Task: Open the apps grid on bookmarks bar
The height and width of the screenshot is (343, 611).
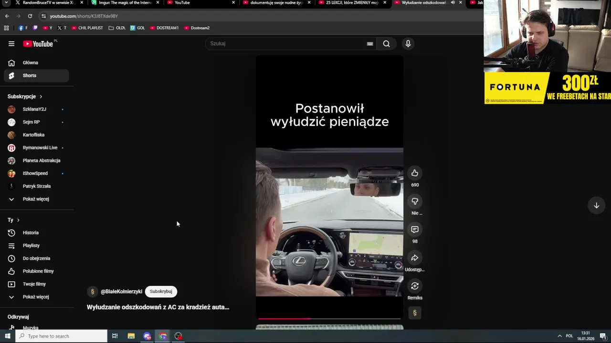Action: pos(6,28)
